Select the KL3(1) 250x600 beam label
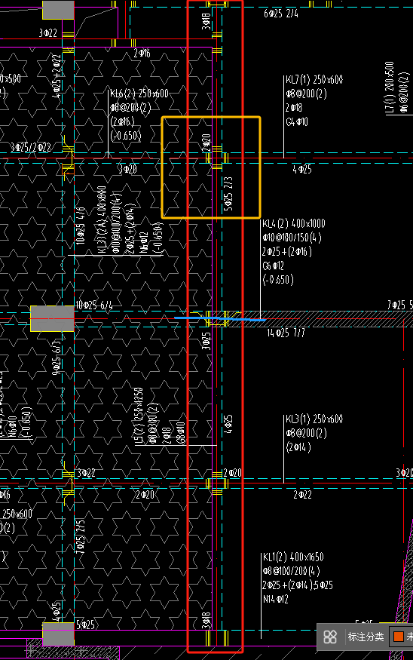Screen dimensions: 413x660 pos(314,419)
